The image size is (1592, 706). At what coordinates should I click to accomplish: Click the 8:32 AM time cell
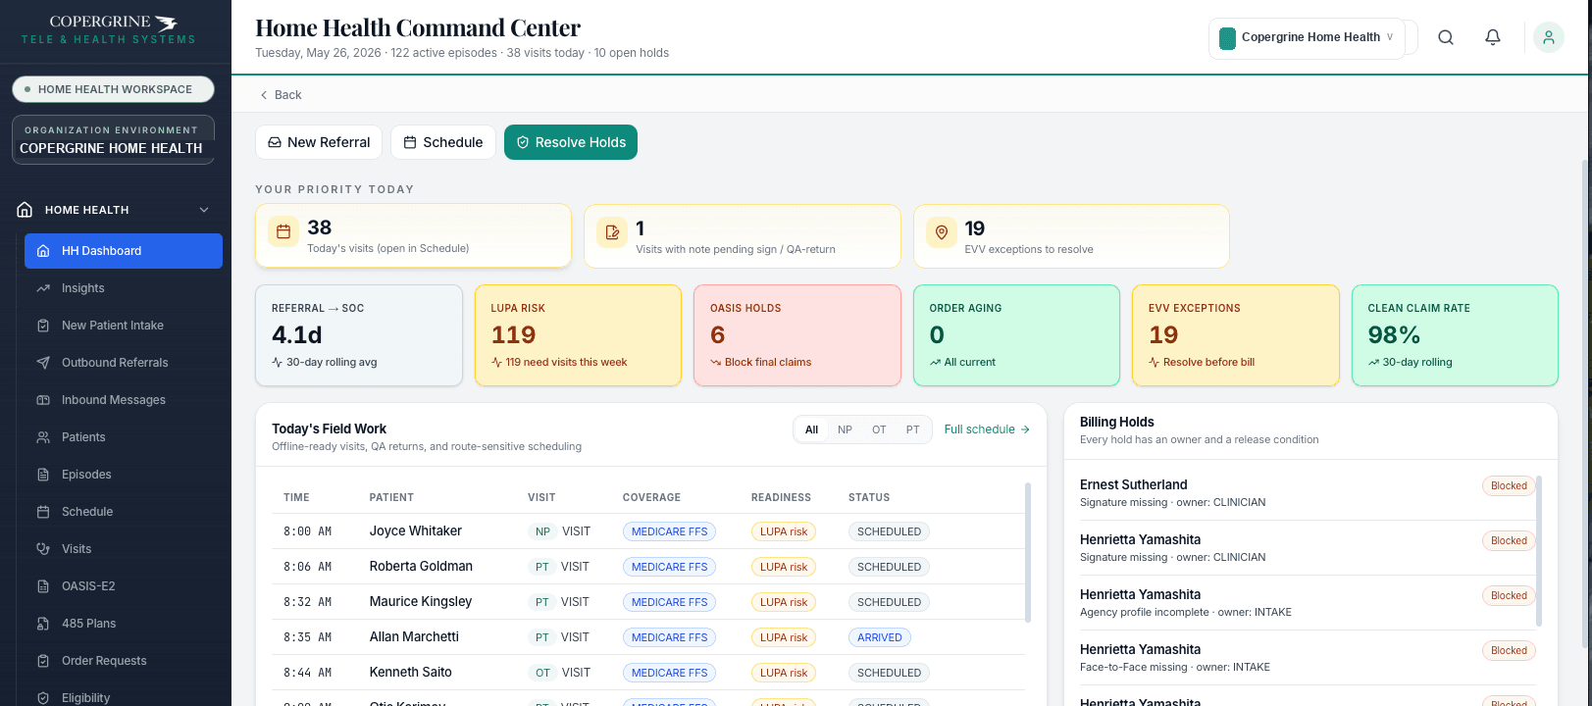307,602
